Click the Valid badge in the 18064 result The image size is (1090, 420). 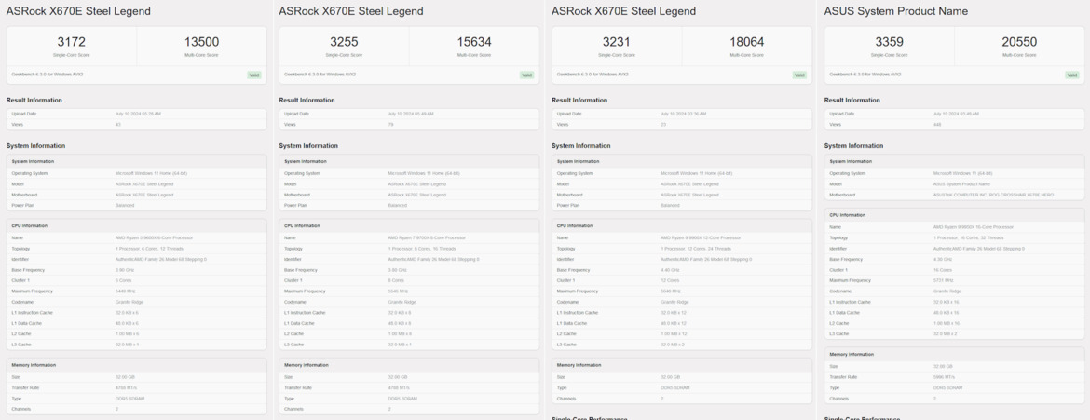point(799,75)
